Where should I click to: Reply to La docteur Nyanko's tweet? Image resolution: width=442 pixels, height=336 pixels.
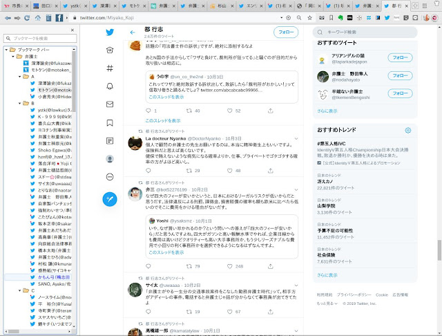click(x=148, y=170)
